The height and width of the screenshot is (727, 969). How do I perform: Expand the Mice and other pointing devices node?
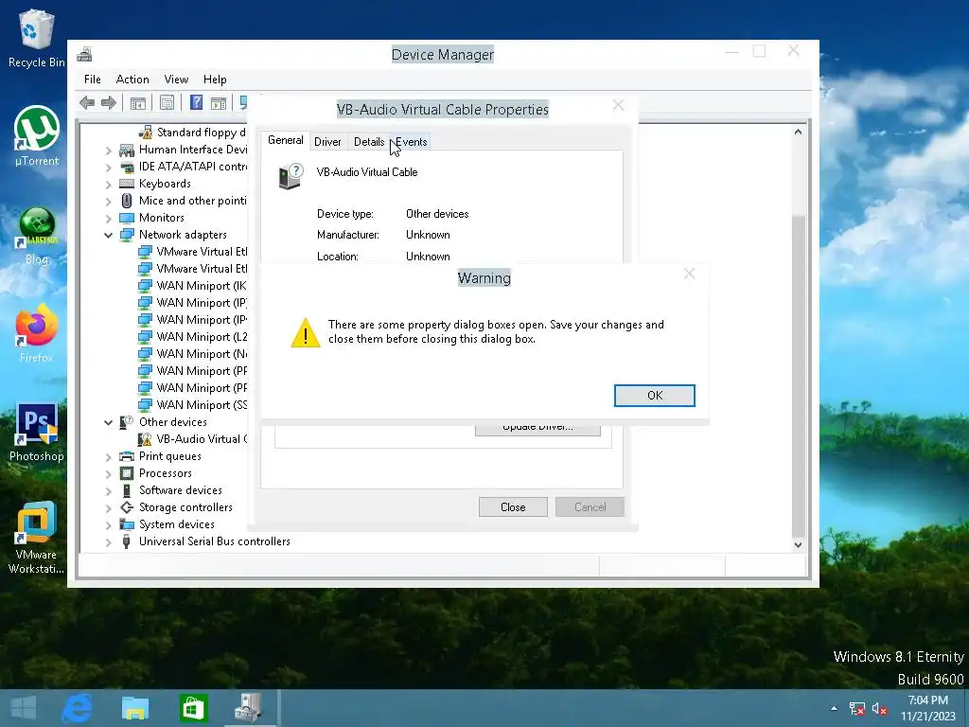click(x=108, y=201)
